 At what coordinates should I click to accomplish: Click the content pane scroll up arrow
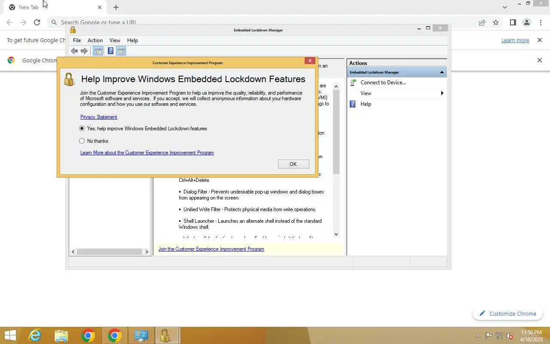[336, 86]
